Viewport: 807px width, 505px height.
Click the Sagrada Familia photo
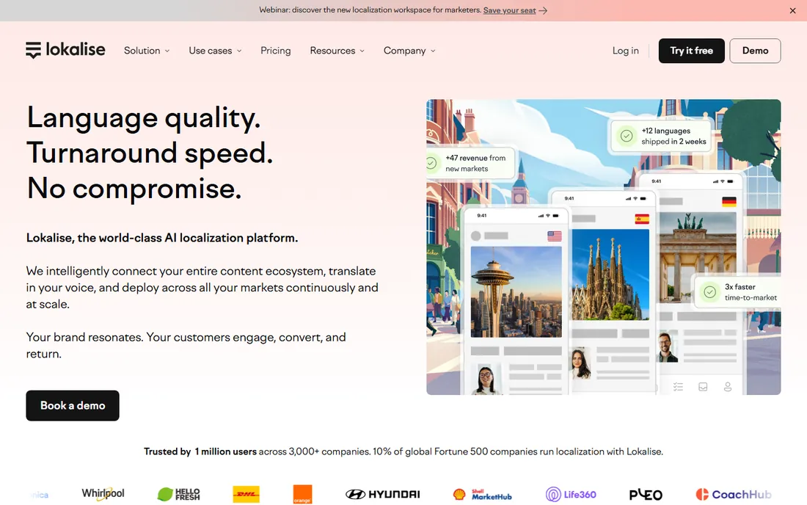[x=610, y=275]
